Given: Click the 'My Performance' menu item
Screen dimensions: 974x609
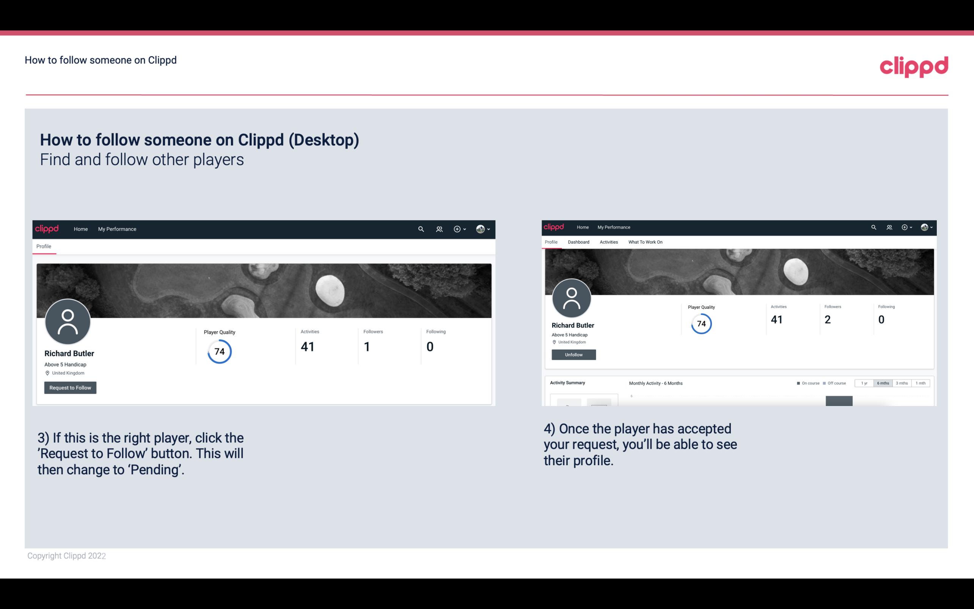Looking at the screenshot, I should click(116, 229).
